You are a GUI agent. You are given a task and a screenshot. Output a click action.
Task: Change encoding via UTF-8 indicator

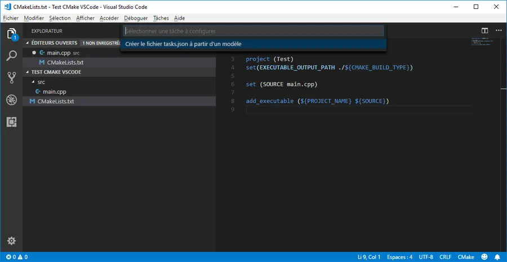click(426, 257)
